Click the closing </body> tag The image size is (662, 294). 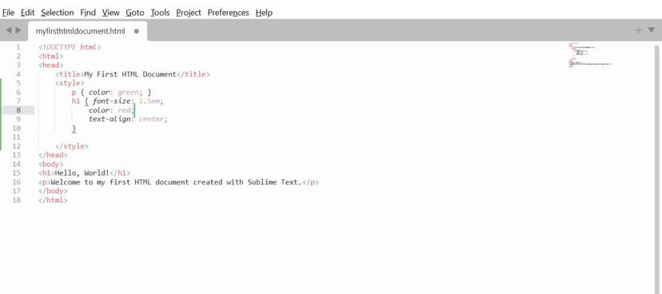coord(53,191)
